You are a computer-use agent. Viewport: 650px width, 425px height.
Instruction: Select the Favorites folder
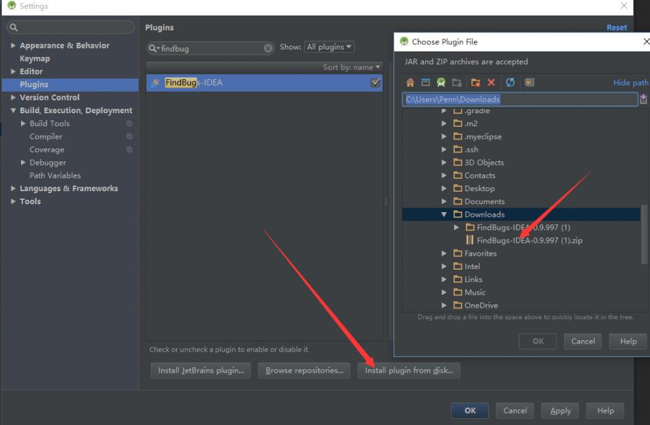480,254
